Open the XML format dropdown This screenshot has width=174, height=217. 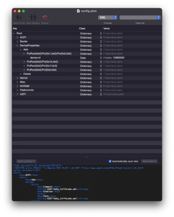point(107,17)
